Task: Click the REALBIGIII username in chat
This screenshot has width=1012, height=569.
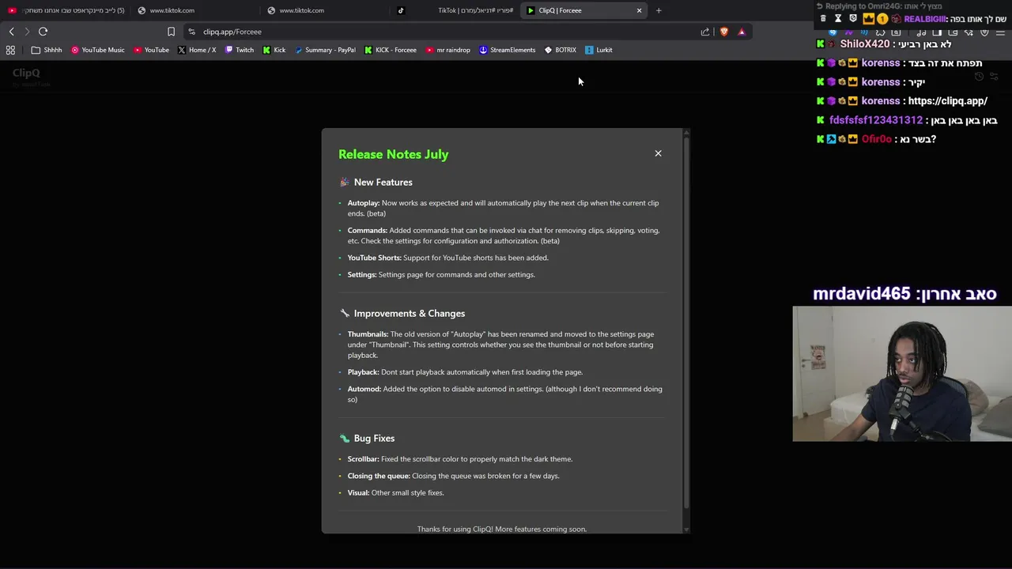Action: [926, 19]
